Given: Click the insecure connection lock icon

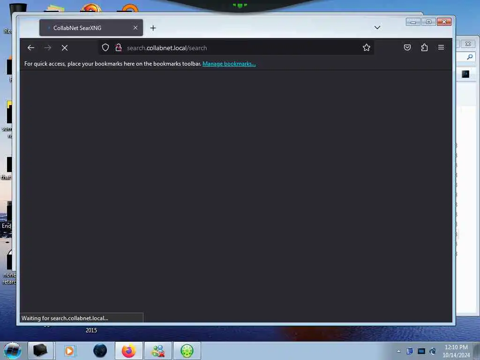Looking at the screenshot, I should [119, 47].
